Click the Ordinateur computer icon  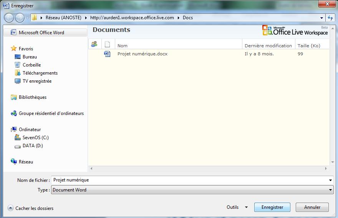[14, 129]
